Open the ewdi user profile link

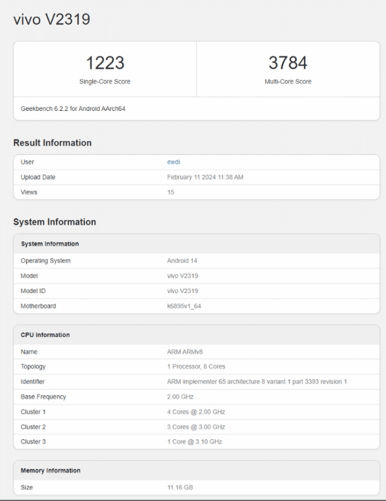click(175, 161)
